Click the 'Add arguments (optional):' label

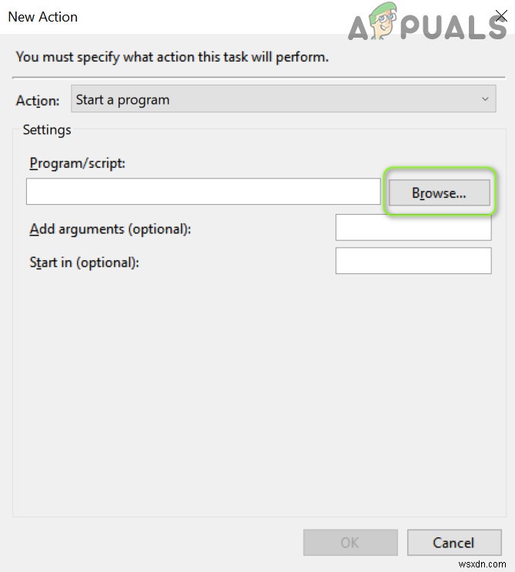[110, 229]
